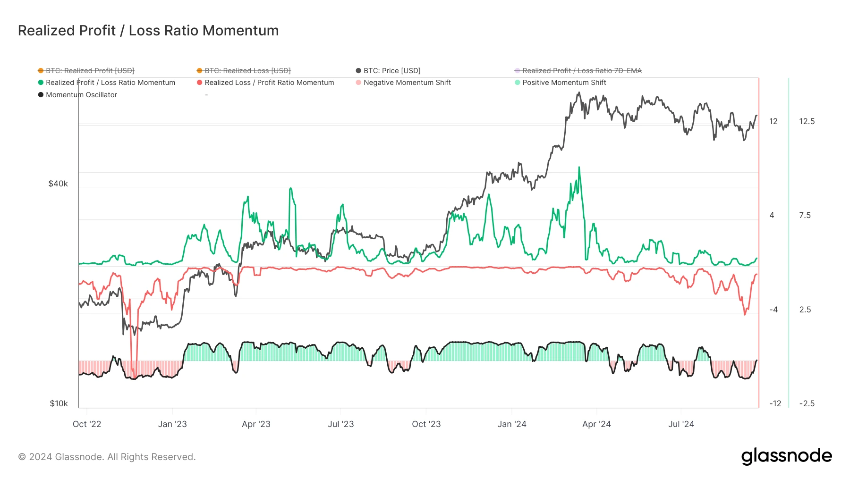Click the Jul '24 x-axis label

pos(681,424)
